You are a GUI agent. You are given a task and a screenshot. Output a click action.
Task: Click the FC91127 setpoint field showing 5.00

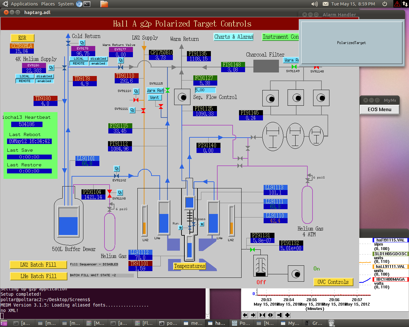[205, 90]
